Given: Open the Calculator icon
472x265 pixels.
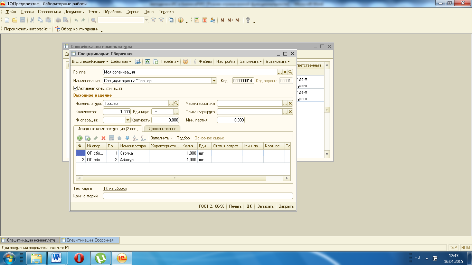Looking at the screenshot, I should (x=197, y=20).
